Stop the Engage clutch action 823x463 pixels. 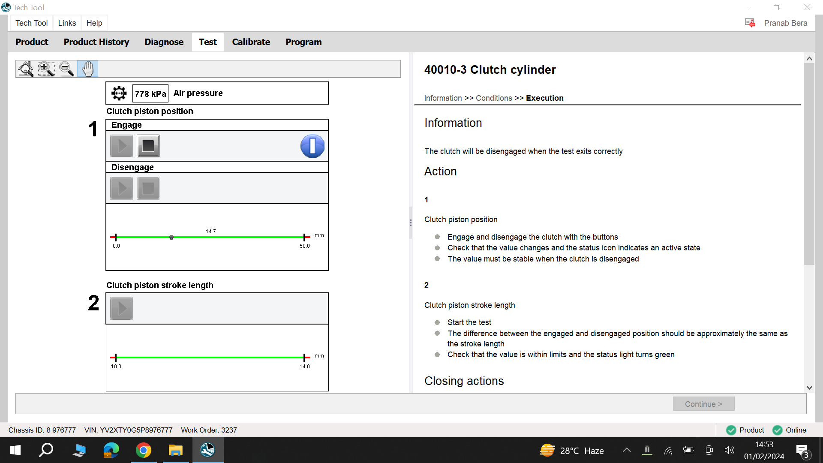148,146
